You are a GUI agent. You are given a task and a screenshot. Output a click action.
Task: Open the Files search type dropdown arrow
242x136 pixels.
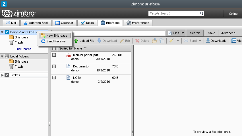point(183,33)
